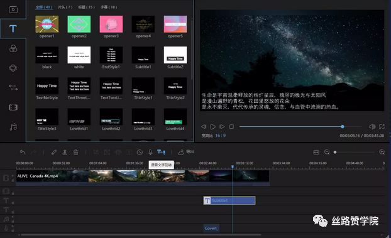Open the Transitions sidebar panel

click(x=13, y=87)
